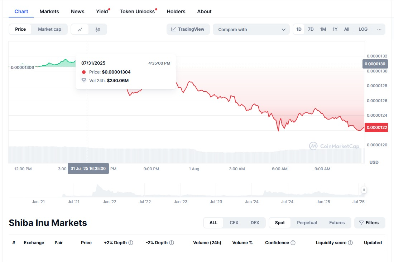
Task: Switch to the candlestick chart icon
Action: pos(98,30)
